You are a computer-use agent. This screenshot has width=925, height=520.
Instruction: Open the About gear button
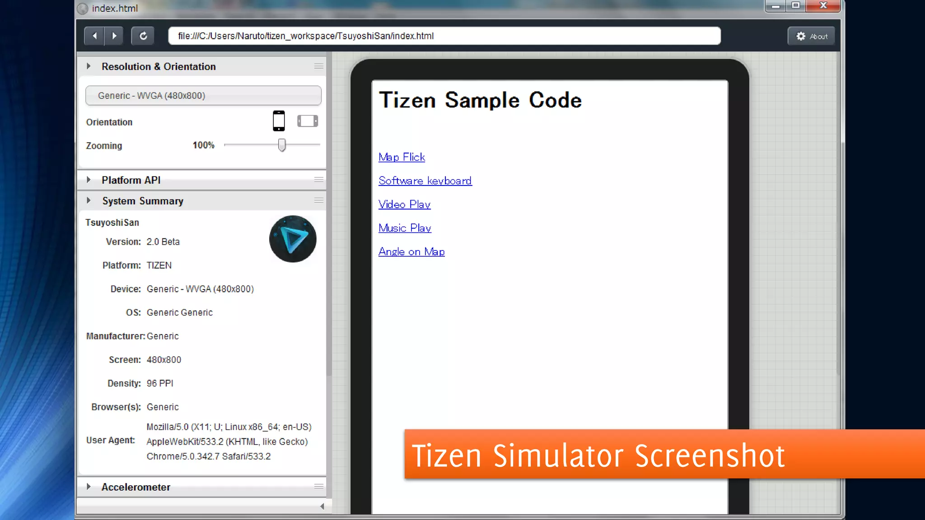812,36
